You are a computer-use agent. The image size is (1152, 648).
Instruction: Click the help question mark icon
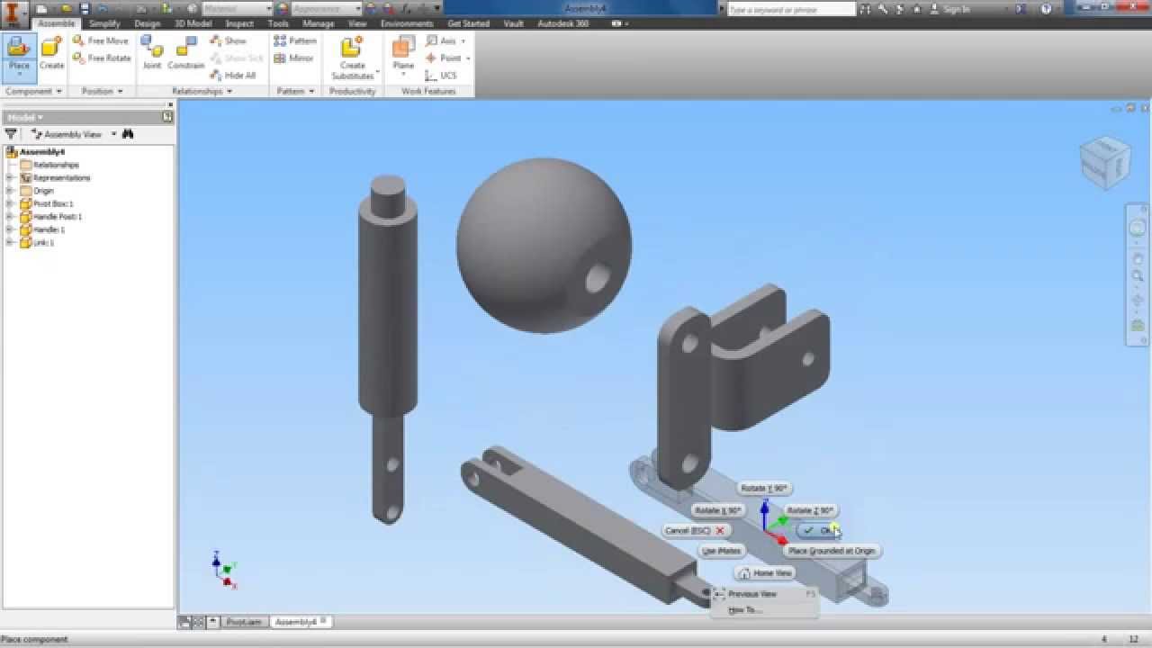(1046, 9)
